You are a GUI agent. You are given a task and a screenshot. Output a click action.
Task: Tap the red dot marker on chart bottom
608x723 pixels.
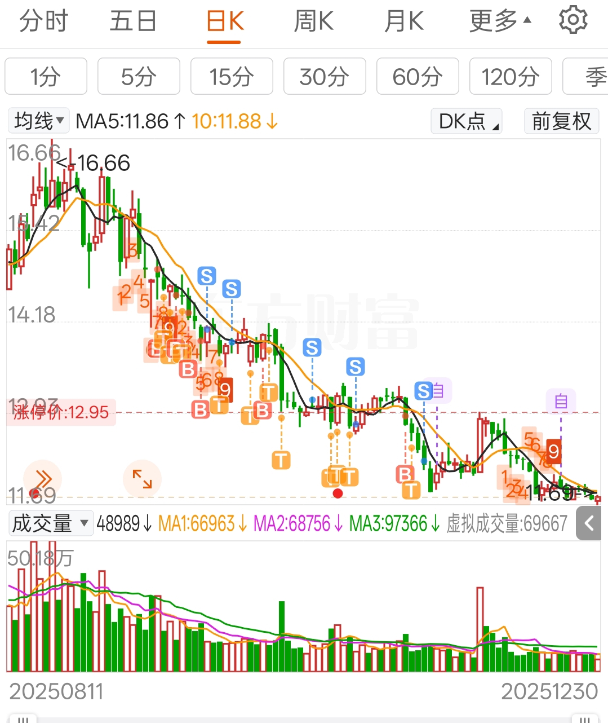(338, 493)
